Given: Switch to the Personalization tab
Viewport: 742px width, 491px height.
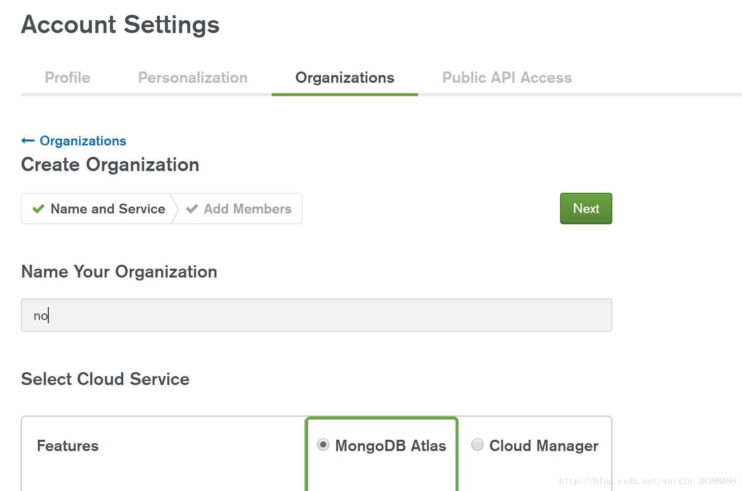Looking at the screenshot, I should [193, 78].
